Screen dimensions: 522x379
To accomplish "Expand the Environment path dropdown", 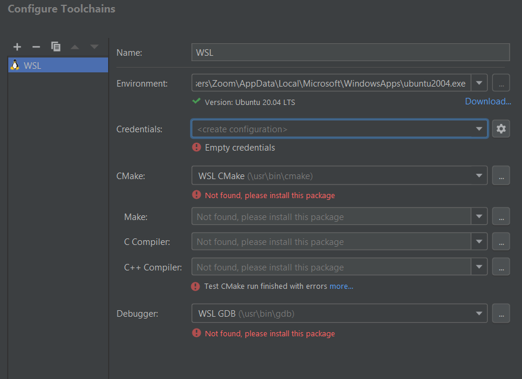I will [x=479, y=84].
